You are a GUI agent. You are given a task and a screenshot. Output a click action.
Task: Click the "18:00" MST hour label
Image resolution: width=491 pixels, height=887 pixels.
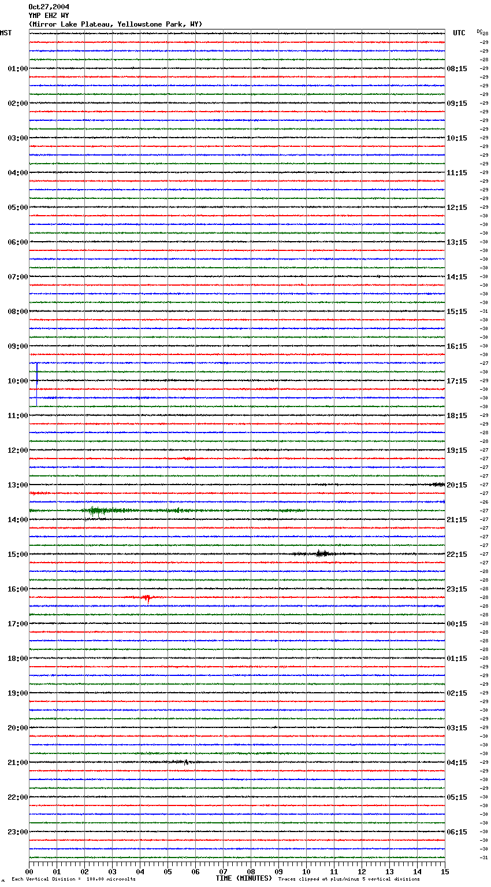[x=18, y=659]
